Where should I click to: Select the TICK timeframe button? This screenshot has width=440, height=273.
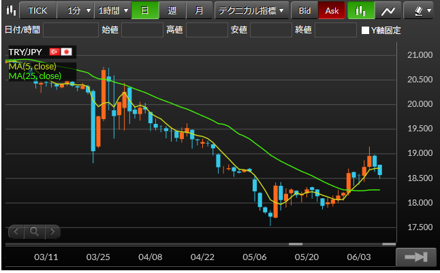tap(38, 11)
